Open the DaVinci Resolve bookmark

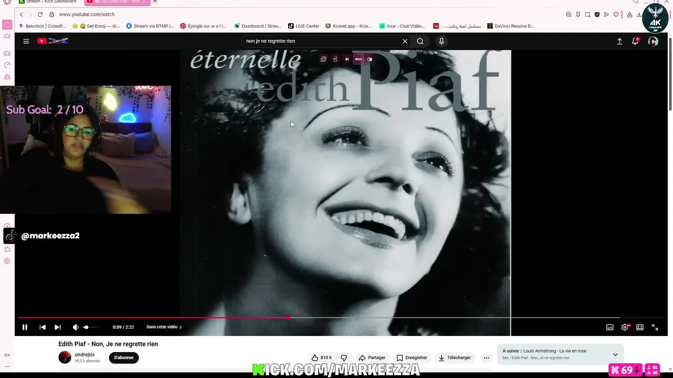[x=511, y=26]
